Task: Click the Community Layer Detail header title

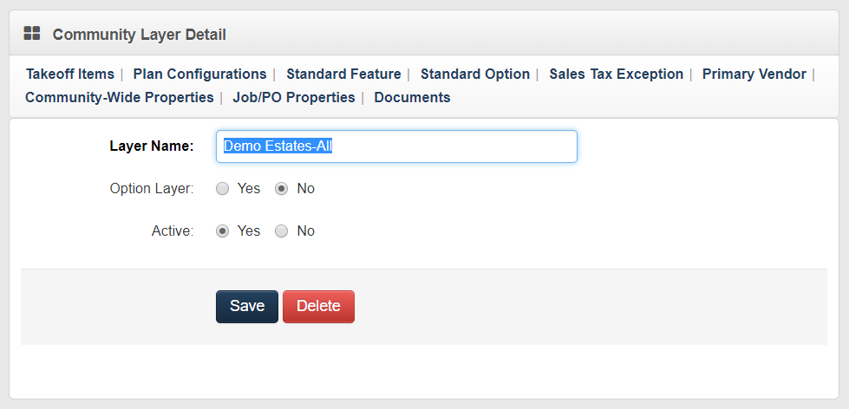Action: click(x=139, y=35)
